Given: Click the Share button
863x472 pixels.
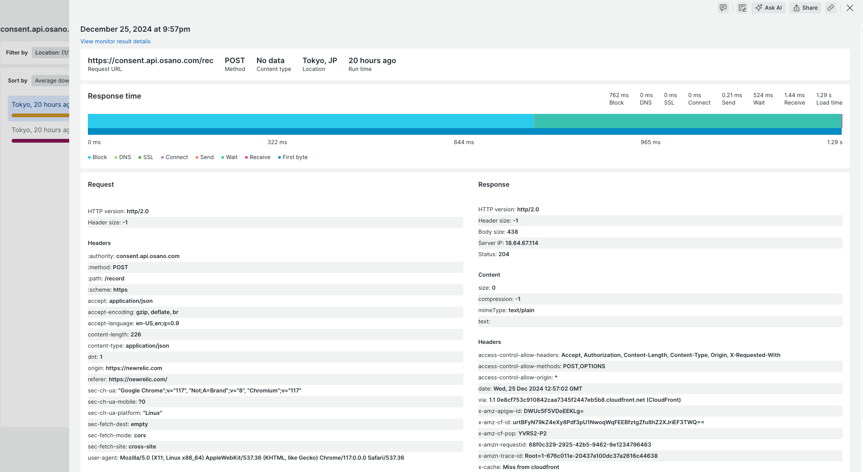Looking at the screenshot, I should [805, 8].
